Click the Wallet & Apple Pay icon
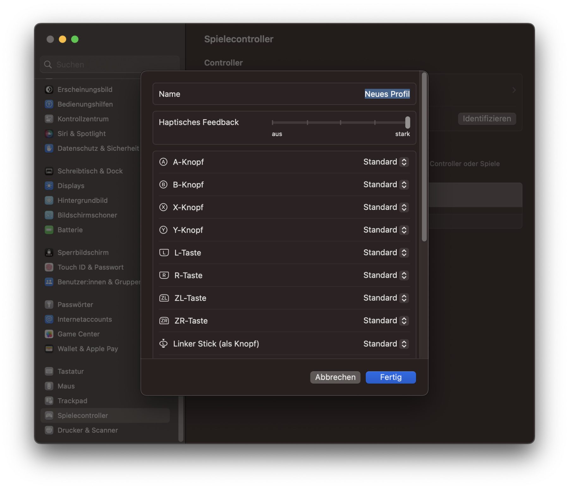 click(49, 349)
